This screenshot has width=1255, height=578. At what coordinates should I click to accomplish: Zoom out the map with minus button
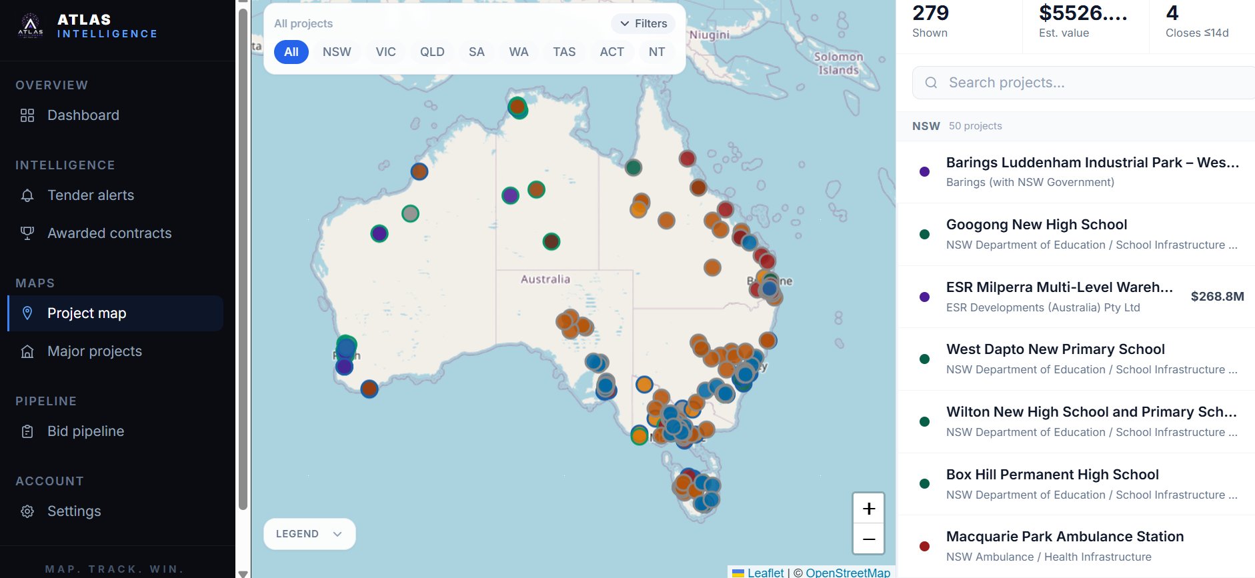coord(869,539)
